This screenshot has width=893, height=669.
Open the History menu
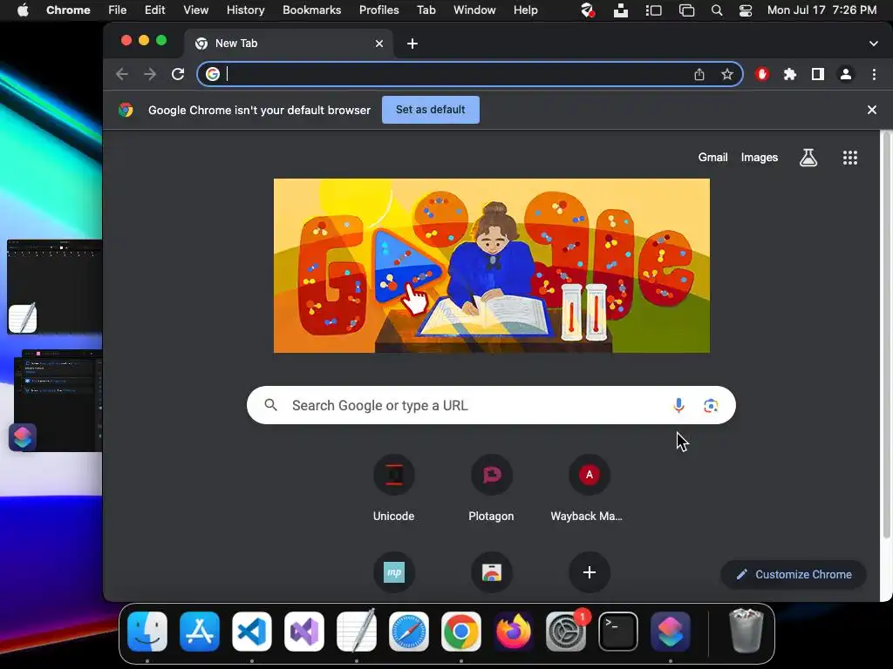pyautogui.click(x=245, y=10)
